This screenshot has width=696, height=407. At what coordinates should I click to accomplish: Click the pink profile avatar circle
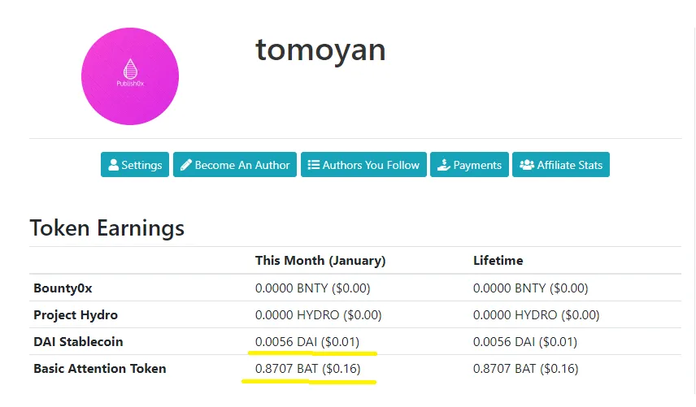pyautogui.click(x=130, y=76)
